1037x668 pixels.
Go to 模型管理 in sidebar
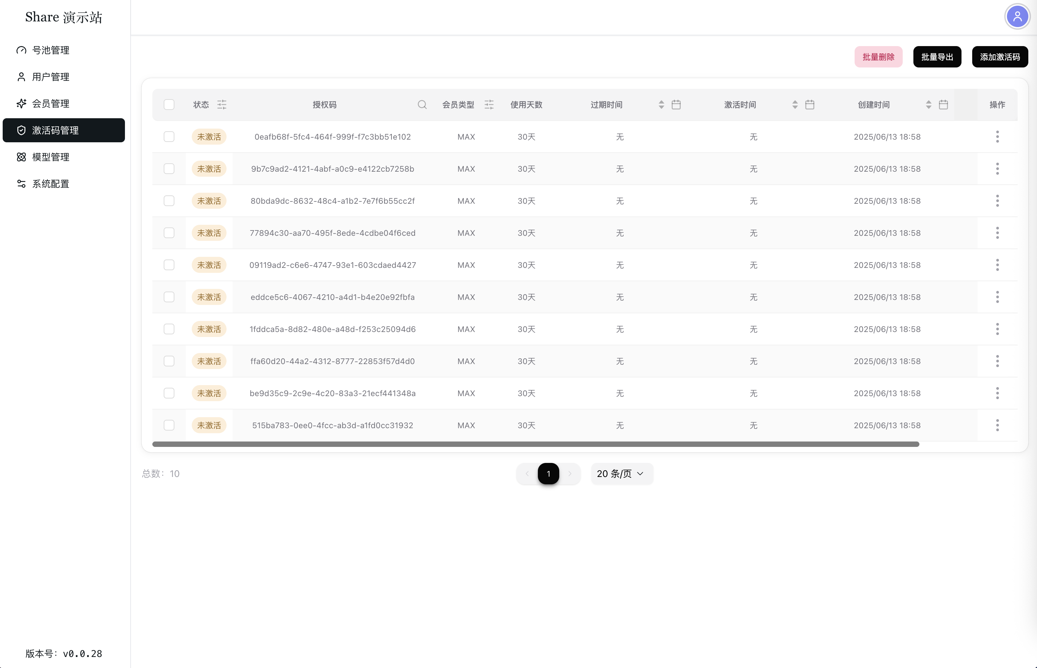pyautogui.click(x=64, y=157)
